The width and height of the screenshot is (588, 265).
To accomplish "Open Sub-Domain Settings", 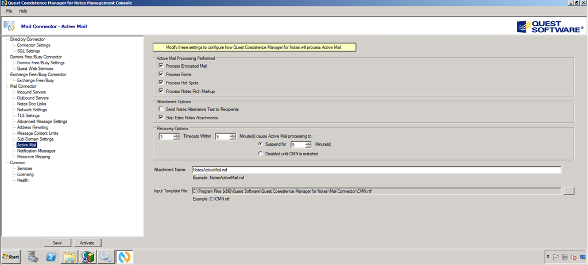I will (35, 139).
